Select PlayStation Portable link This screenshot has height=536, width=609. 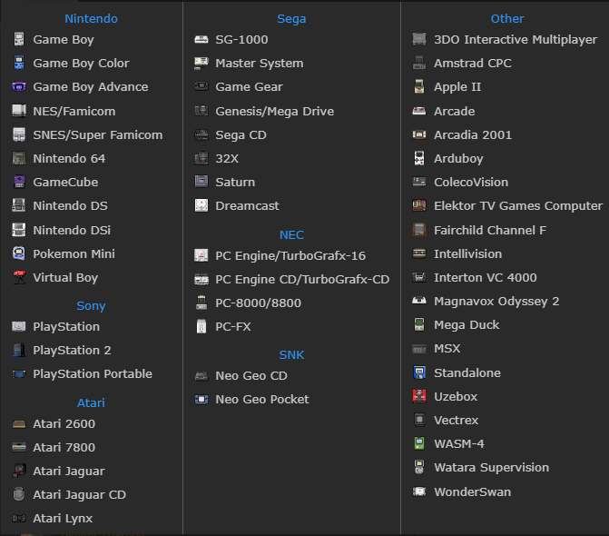(93, 374)
